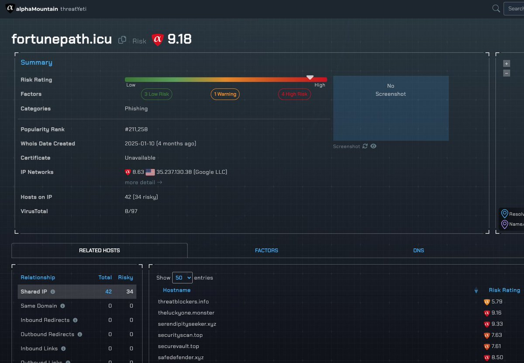The image size is (524, 363).
Task: Open info icon for Inbound Links
Action: click(x=63, y=349)
